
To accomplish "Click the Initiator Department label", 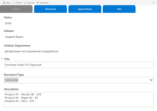I will tap(17, 46).
